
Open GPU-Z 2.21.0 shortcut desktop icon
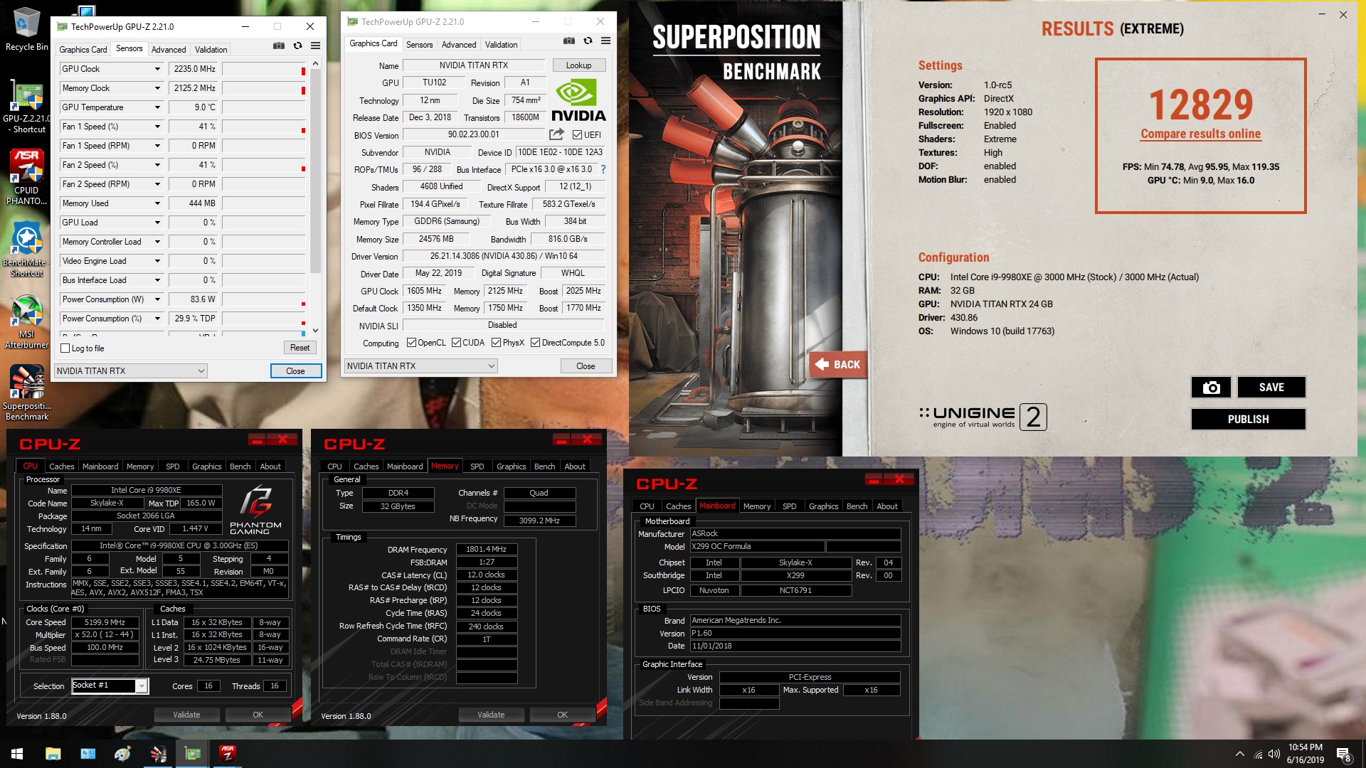(x=26, y=107)
